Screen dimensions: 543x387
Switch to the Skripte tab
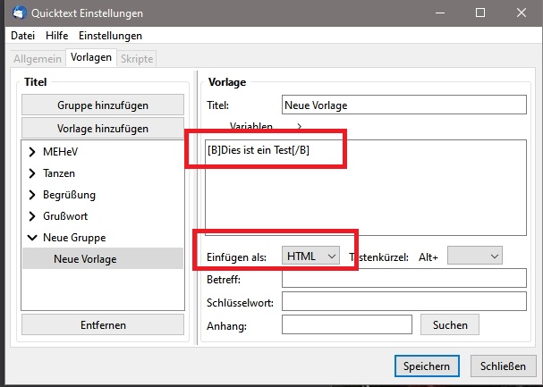tap(137, 59)
